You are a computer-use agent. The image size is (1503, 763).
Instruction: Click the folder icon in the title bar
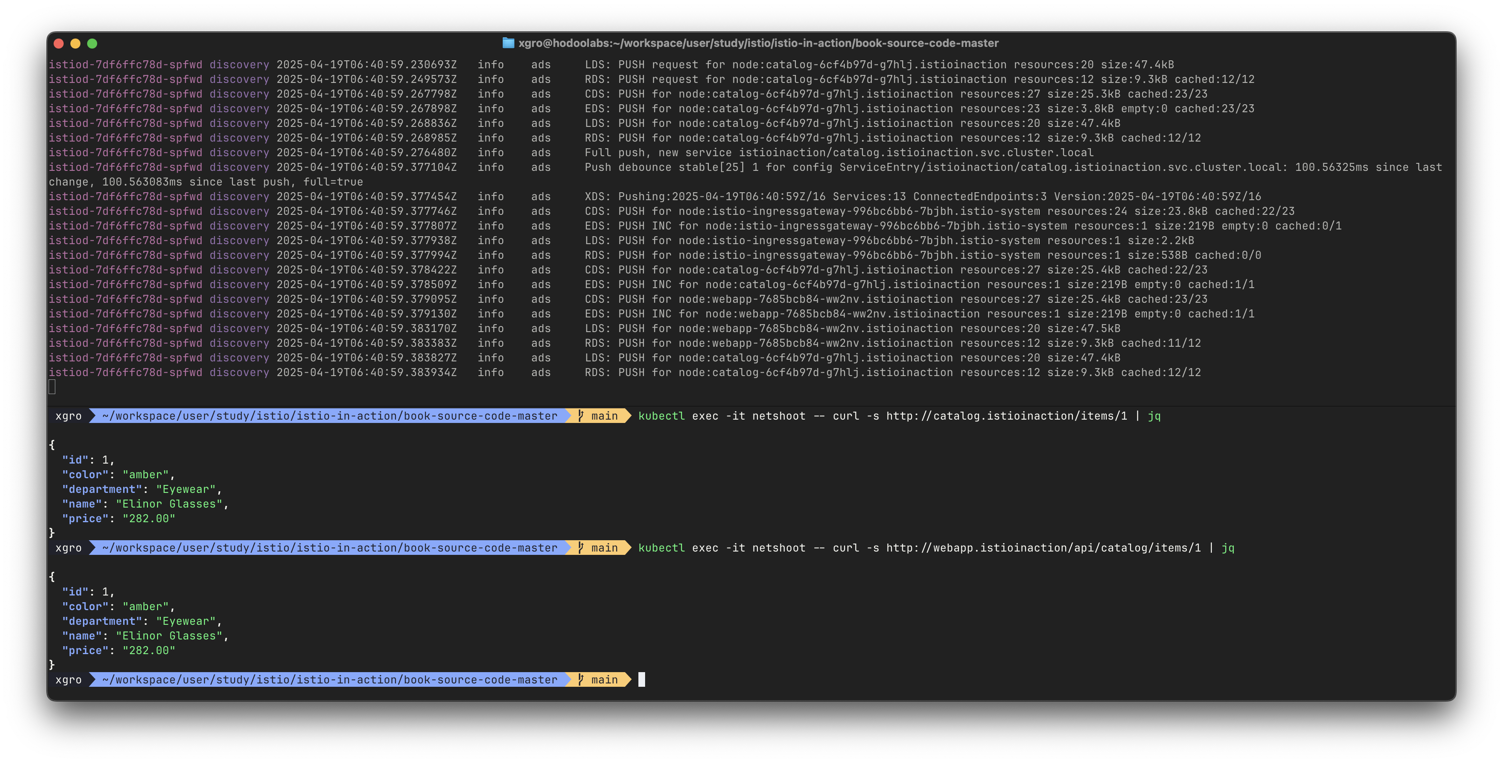pyautogui.click(x=508, y=43)
